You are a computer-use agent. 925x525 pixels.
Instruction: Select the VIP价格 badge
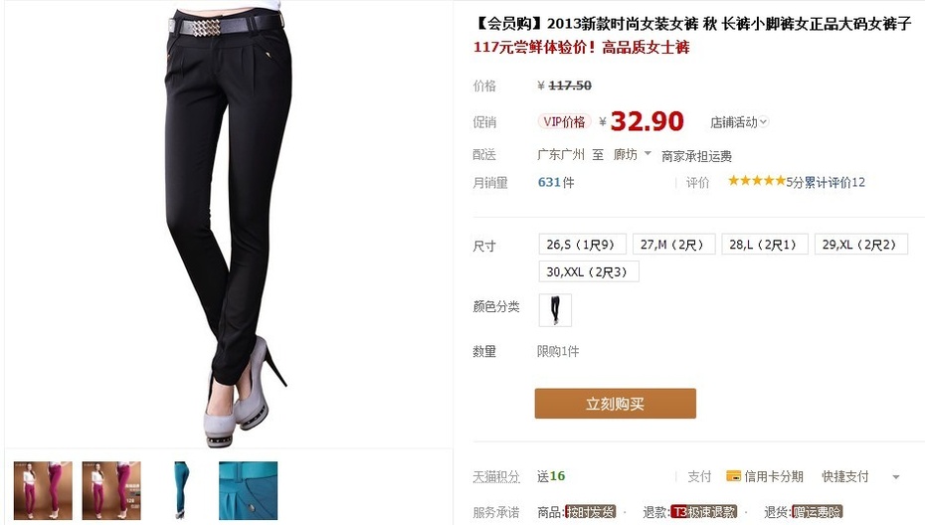pos(564,121)
